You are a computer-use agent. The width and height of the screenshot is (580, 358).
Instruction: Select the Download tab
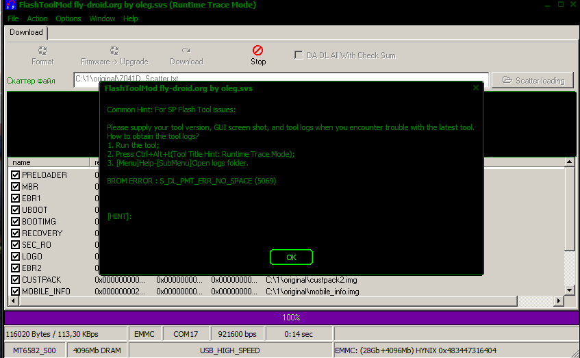coord(26,32)
